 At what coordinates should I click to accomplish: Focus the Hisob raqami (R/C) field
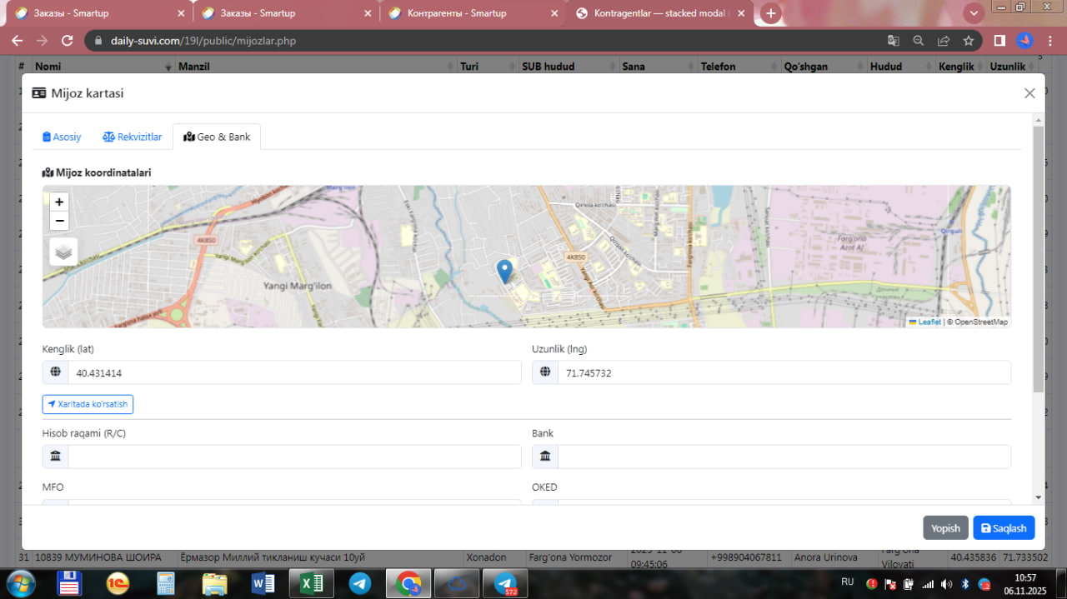[x=293, y=457]
